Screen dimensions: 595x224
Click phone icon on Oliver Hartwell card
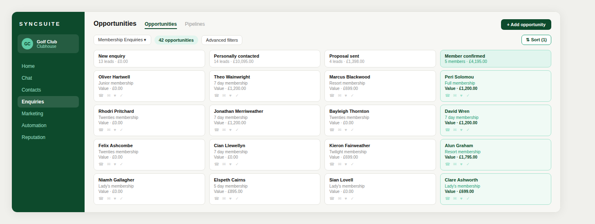click(101, 95)
